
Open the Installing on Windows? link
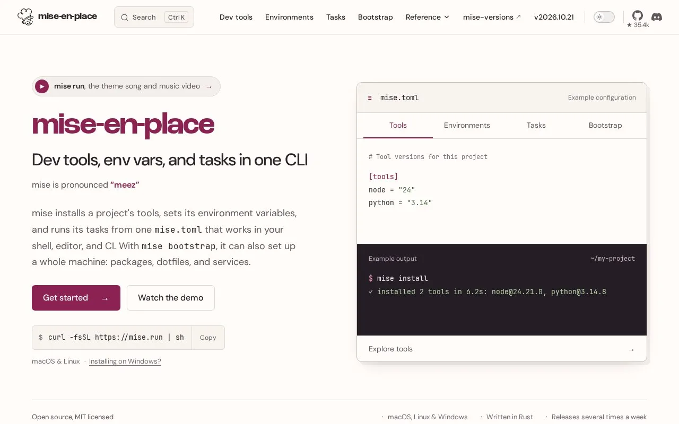[x=125, y=361]
